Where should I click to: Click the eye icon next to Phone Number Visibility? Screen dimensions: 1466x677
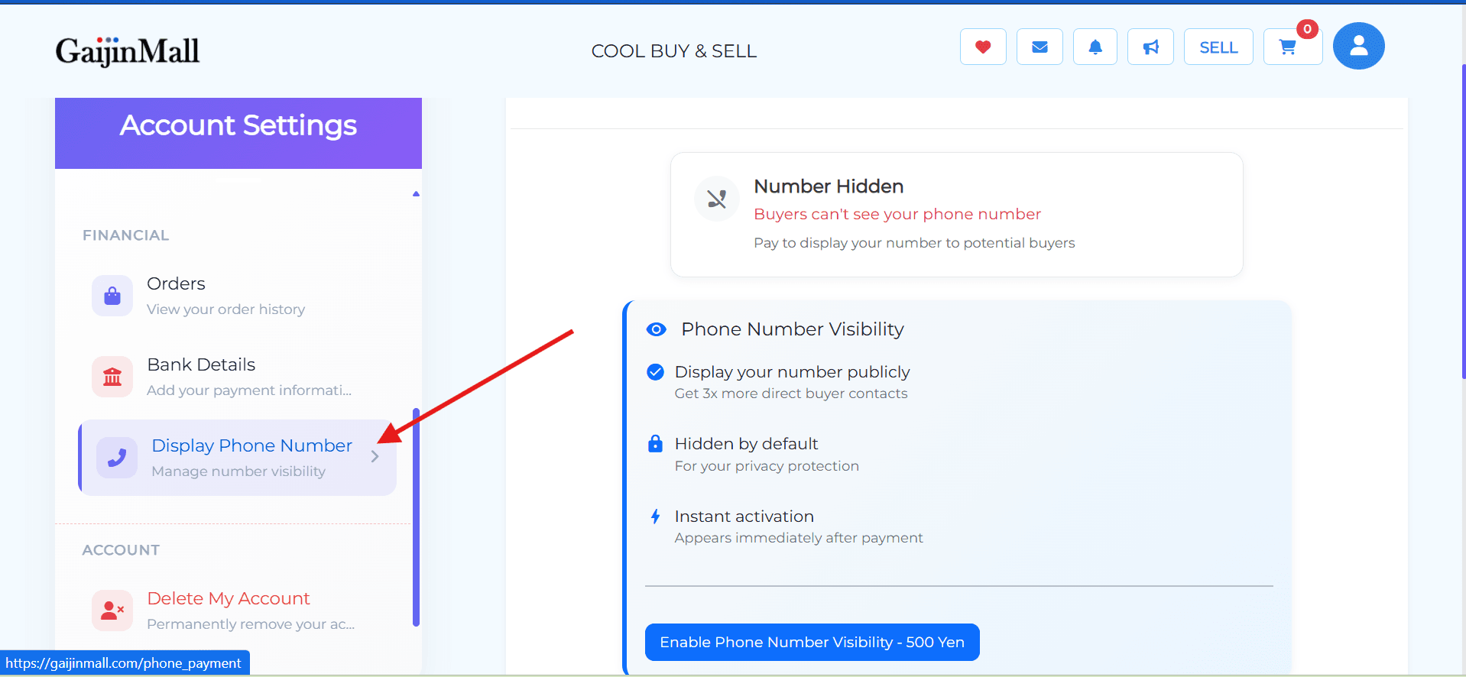click(656, 329)
